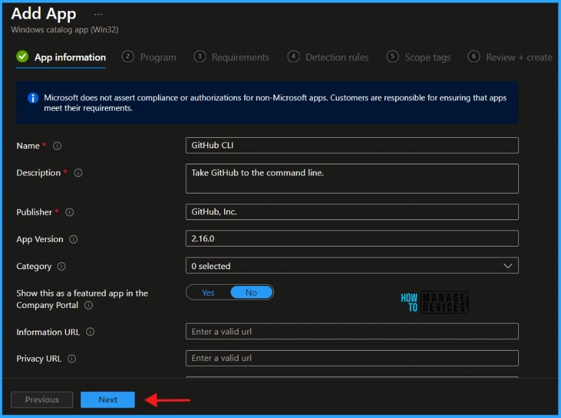561x418 pixels.
Task: Click the step 4 circle icon for Detection rules
Action: click(293, 56)
